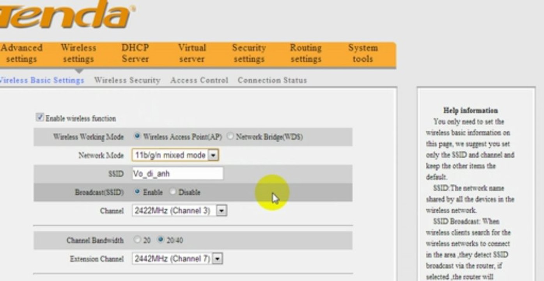Open the Network Mode dropdown
The height and width of the screenshot is (281, 544).
point(175,155)
